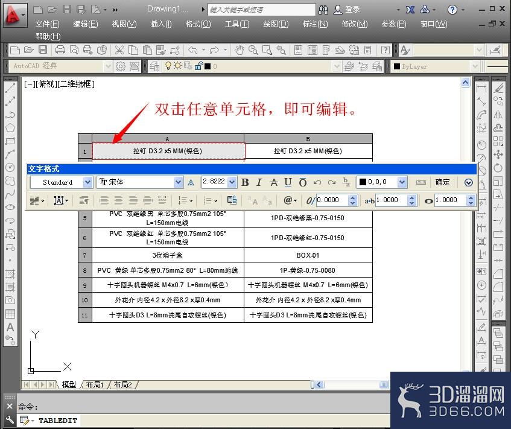Select the Circle draw tool
The width and height of the screenshot is (511, 429).
(10, 168)
